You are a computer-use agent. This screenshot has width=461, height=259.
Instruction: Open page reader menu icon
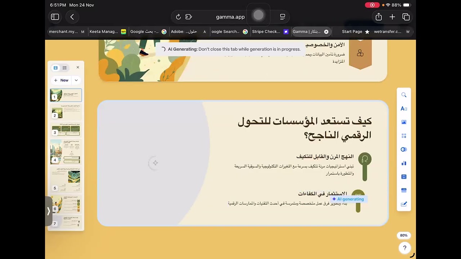point(282,17)
